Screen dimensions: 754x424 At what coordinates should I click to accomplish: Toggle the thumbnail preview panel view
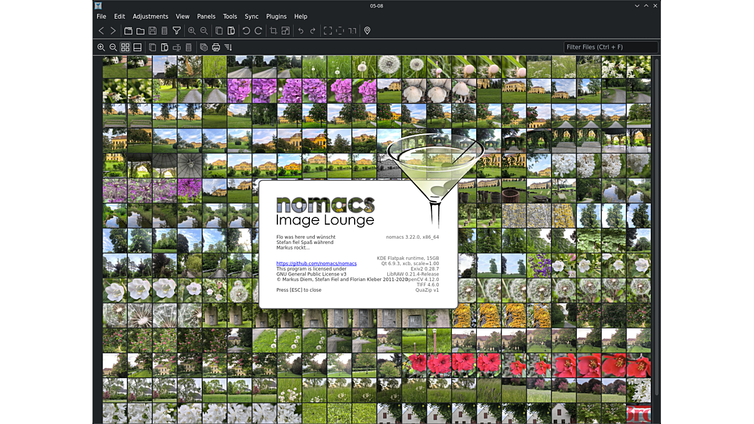click(x=137, y=47)
